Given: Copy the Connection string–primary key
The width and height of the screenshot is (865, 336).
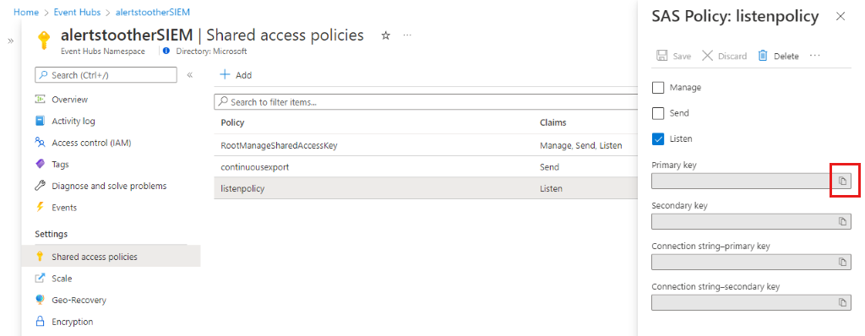Looking at the screenshot, I should click(842, 262).
